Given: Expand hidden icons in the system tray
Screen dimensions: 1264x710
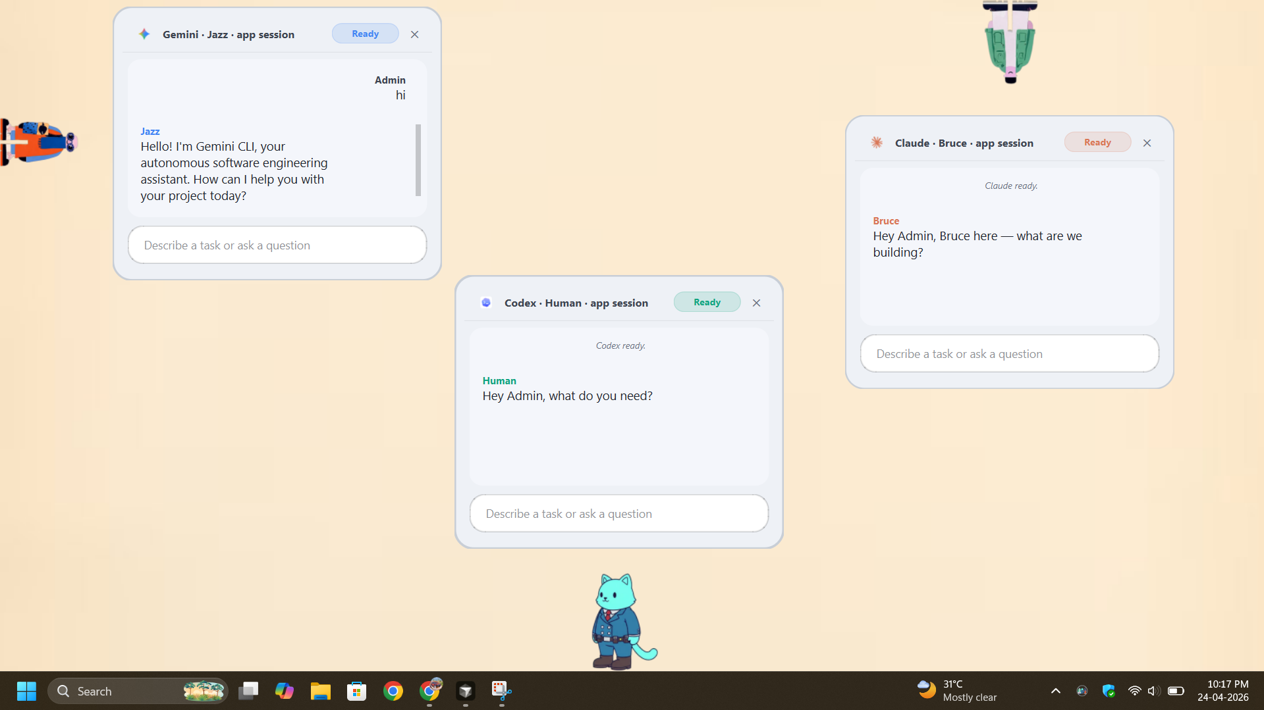Looking at the screenshot, I should pyautogui.click(x=1055, y=691).
